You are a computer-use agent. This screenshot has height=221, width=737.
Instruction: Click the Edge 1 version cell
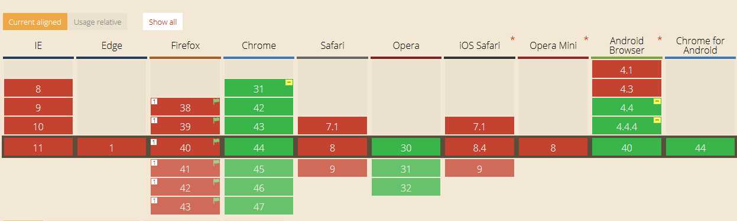click(x=112, y=148)
